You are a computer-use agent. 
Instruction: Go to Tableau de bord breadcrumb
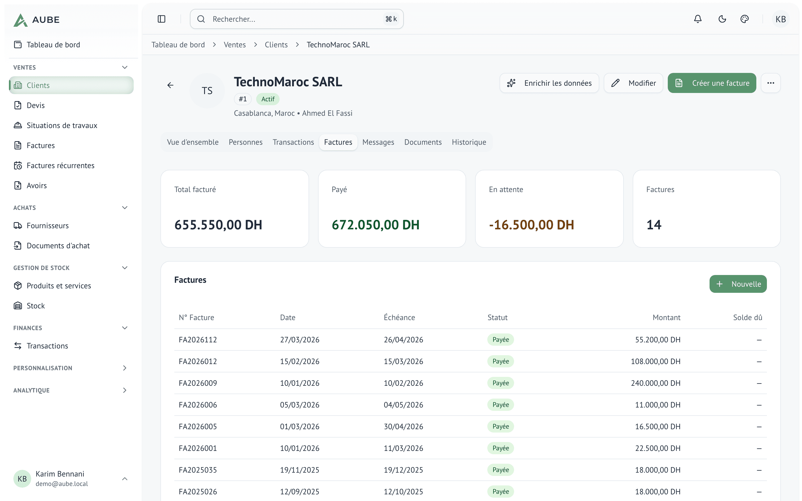pos(178,45)
